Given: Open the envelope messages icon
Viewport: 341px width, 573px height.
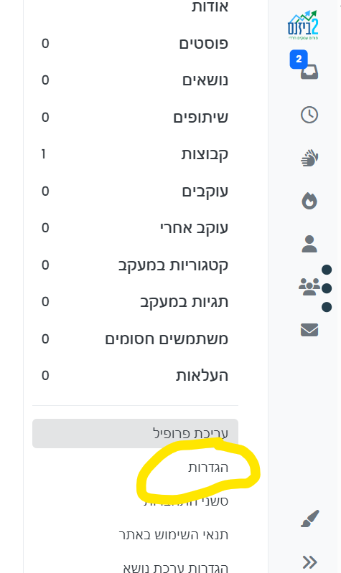Looking at the screenshot, I should pyautogui.click(x=309, y=330).
